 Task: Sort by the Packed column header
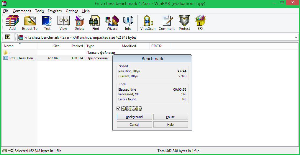pos(73,46)
